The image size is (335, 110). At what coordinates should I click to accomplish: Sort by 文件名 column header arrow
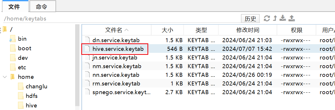click(x=127, y=30)
